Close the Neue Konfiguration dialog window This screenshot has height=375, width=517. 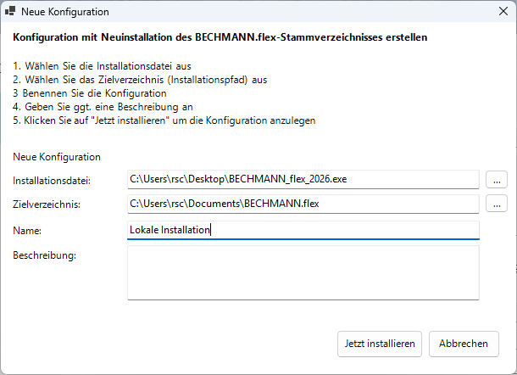click(x=497, y=13)
